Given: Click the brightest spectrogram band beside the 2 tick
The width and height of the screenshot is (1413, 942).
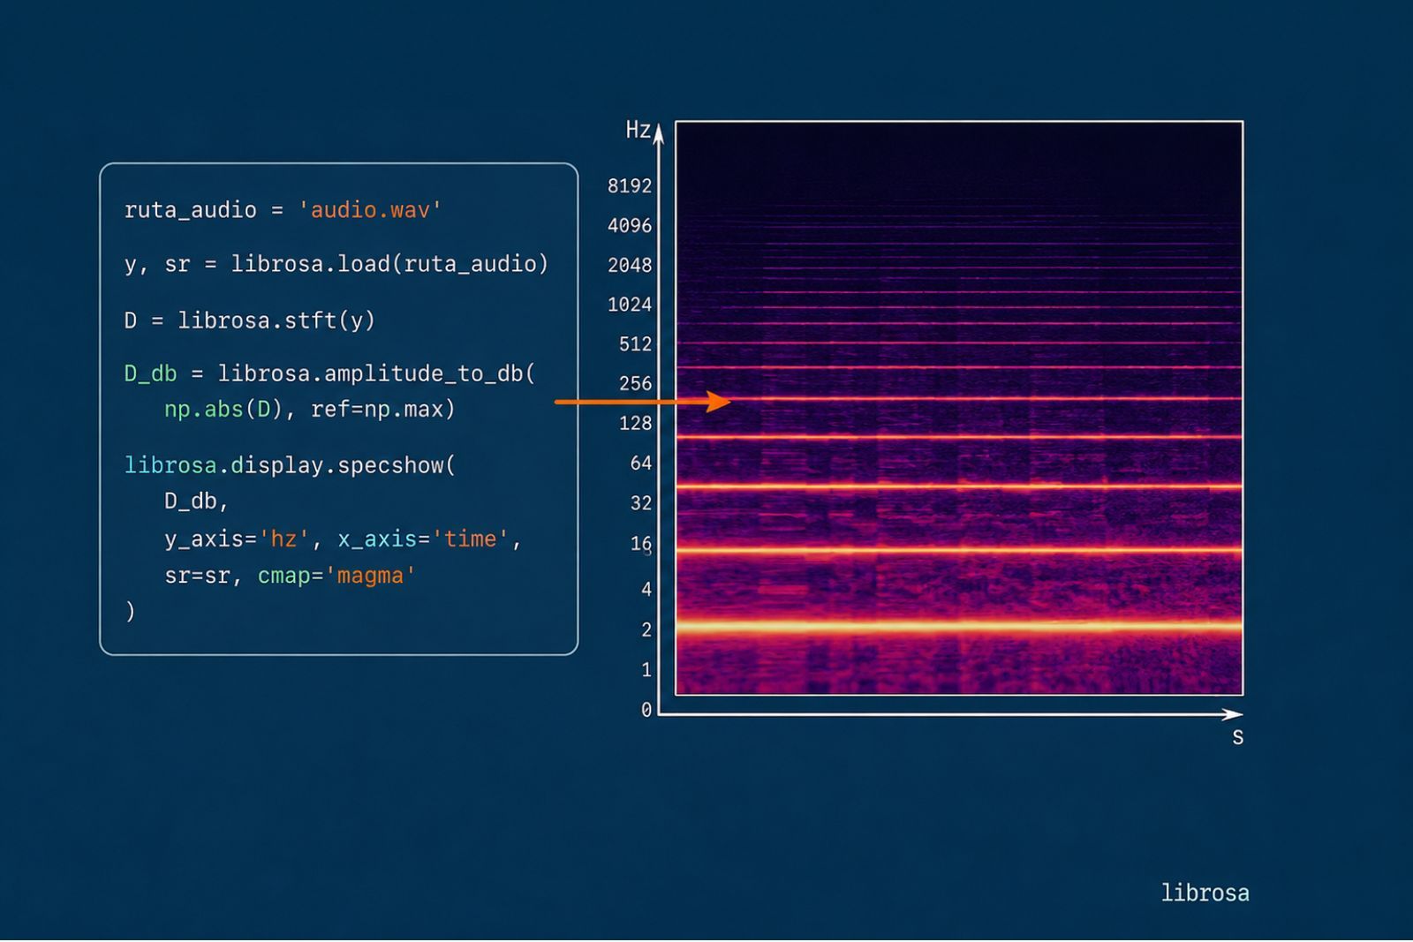Looking at the screenshot, I should [x=959, y=627].
